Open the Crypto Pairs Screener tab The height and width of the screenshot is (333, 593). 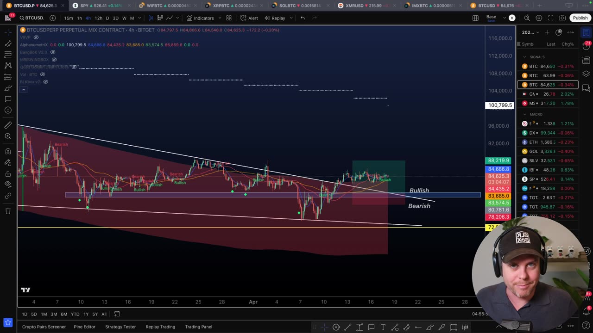coord(44,327)
